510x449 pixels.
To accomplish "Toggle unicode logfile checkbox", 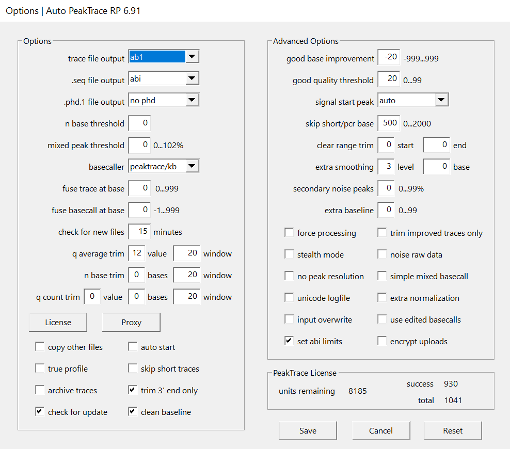I will (289, 297).
